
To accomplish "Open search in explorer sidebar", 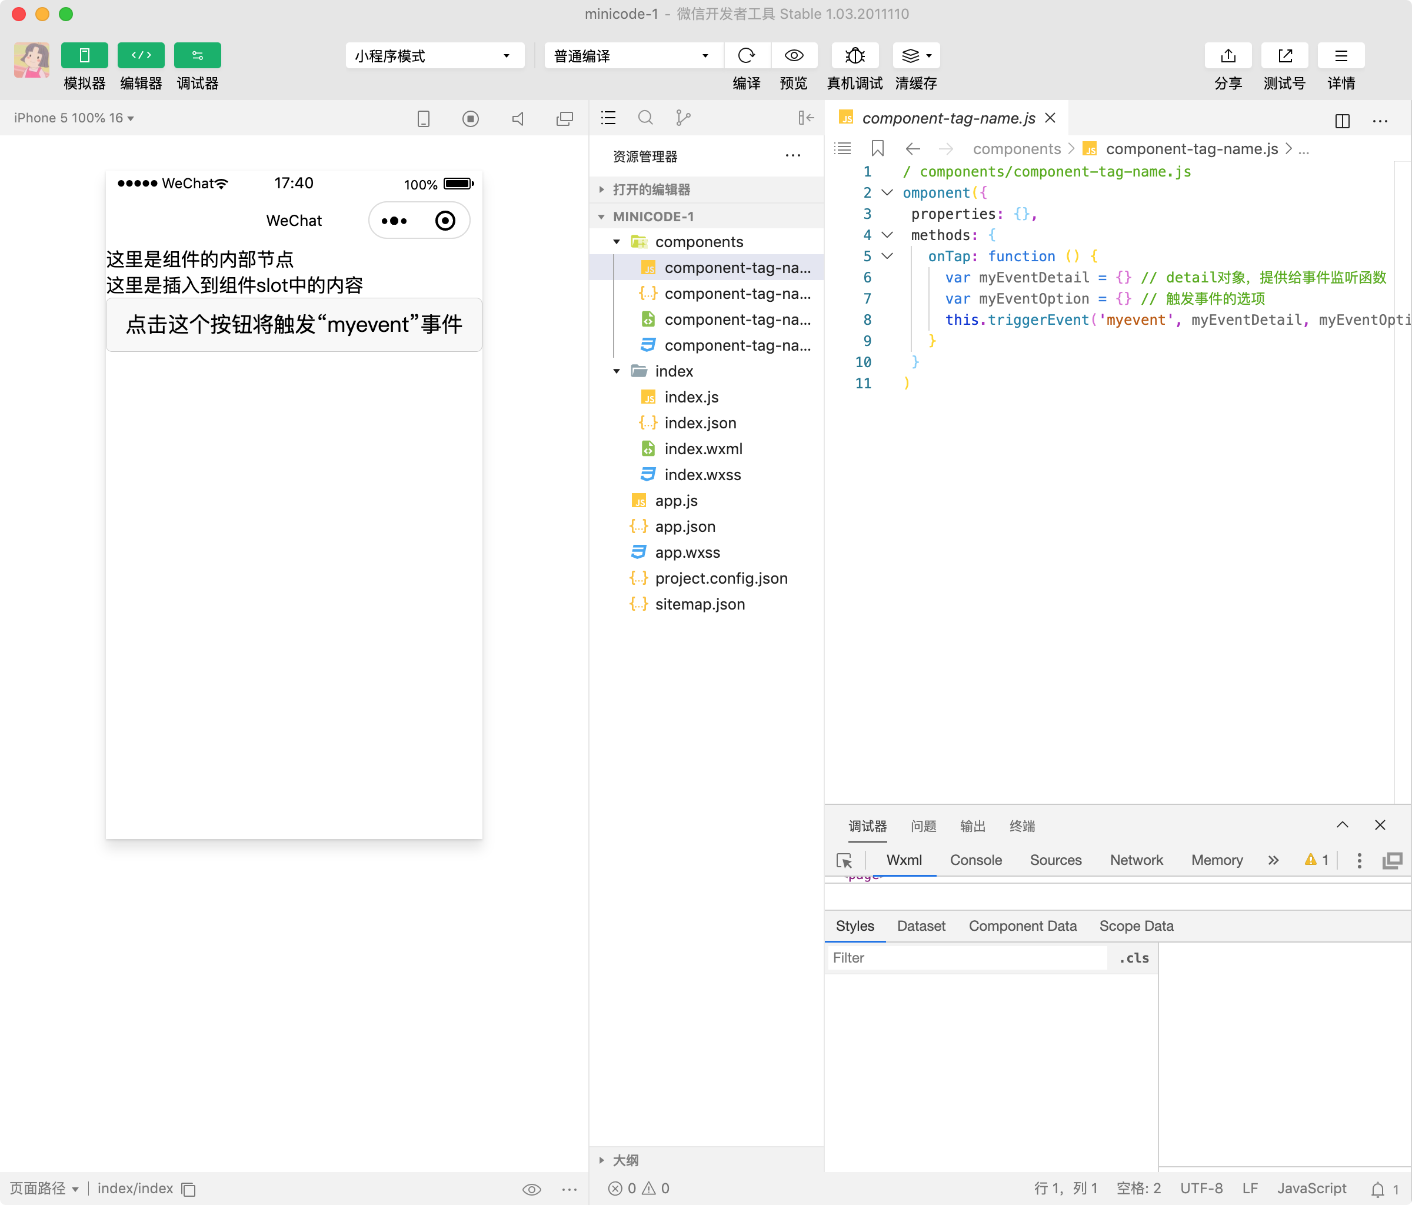I will click(x=645, y=118).
